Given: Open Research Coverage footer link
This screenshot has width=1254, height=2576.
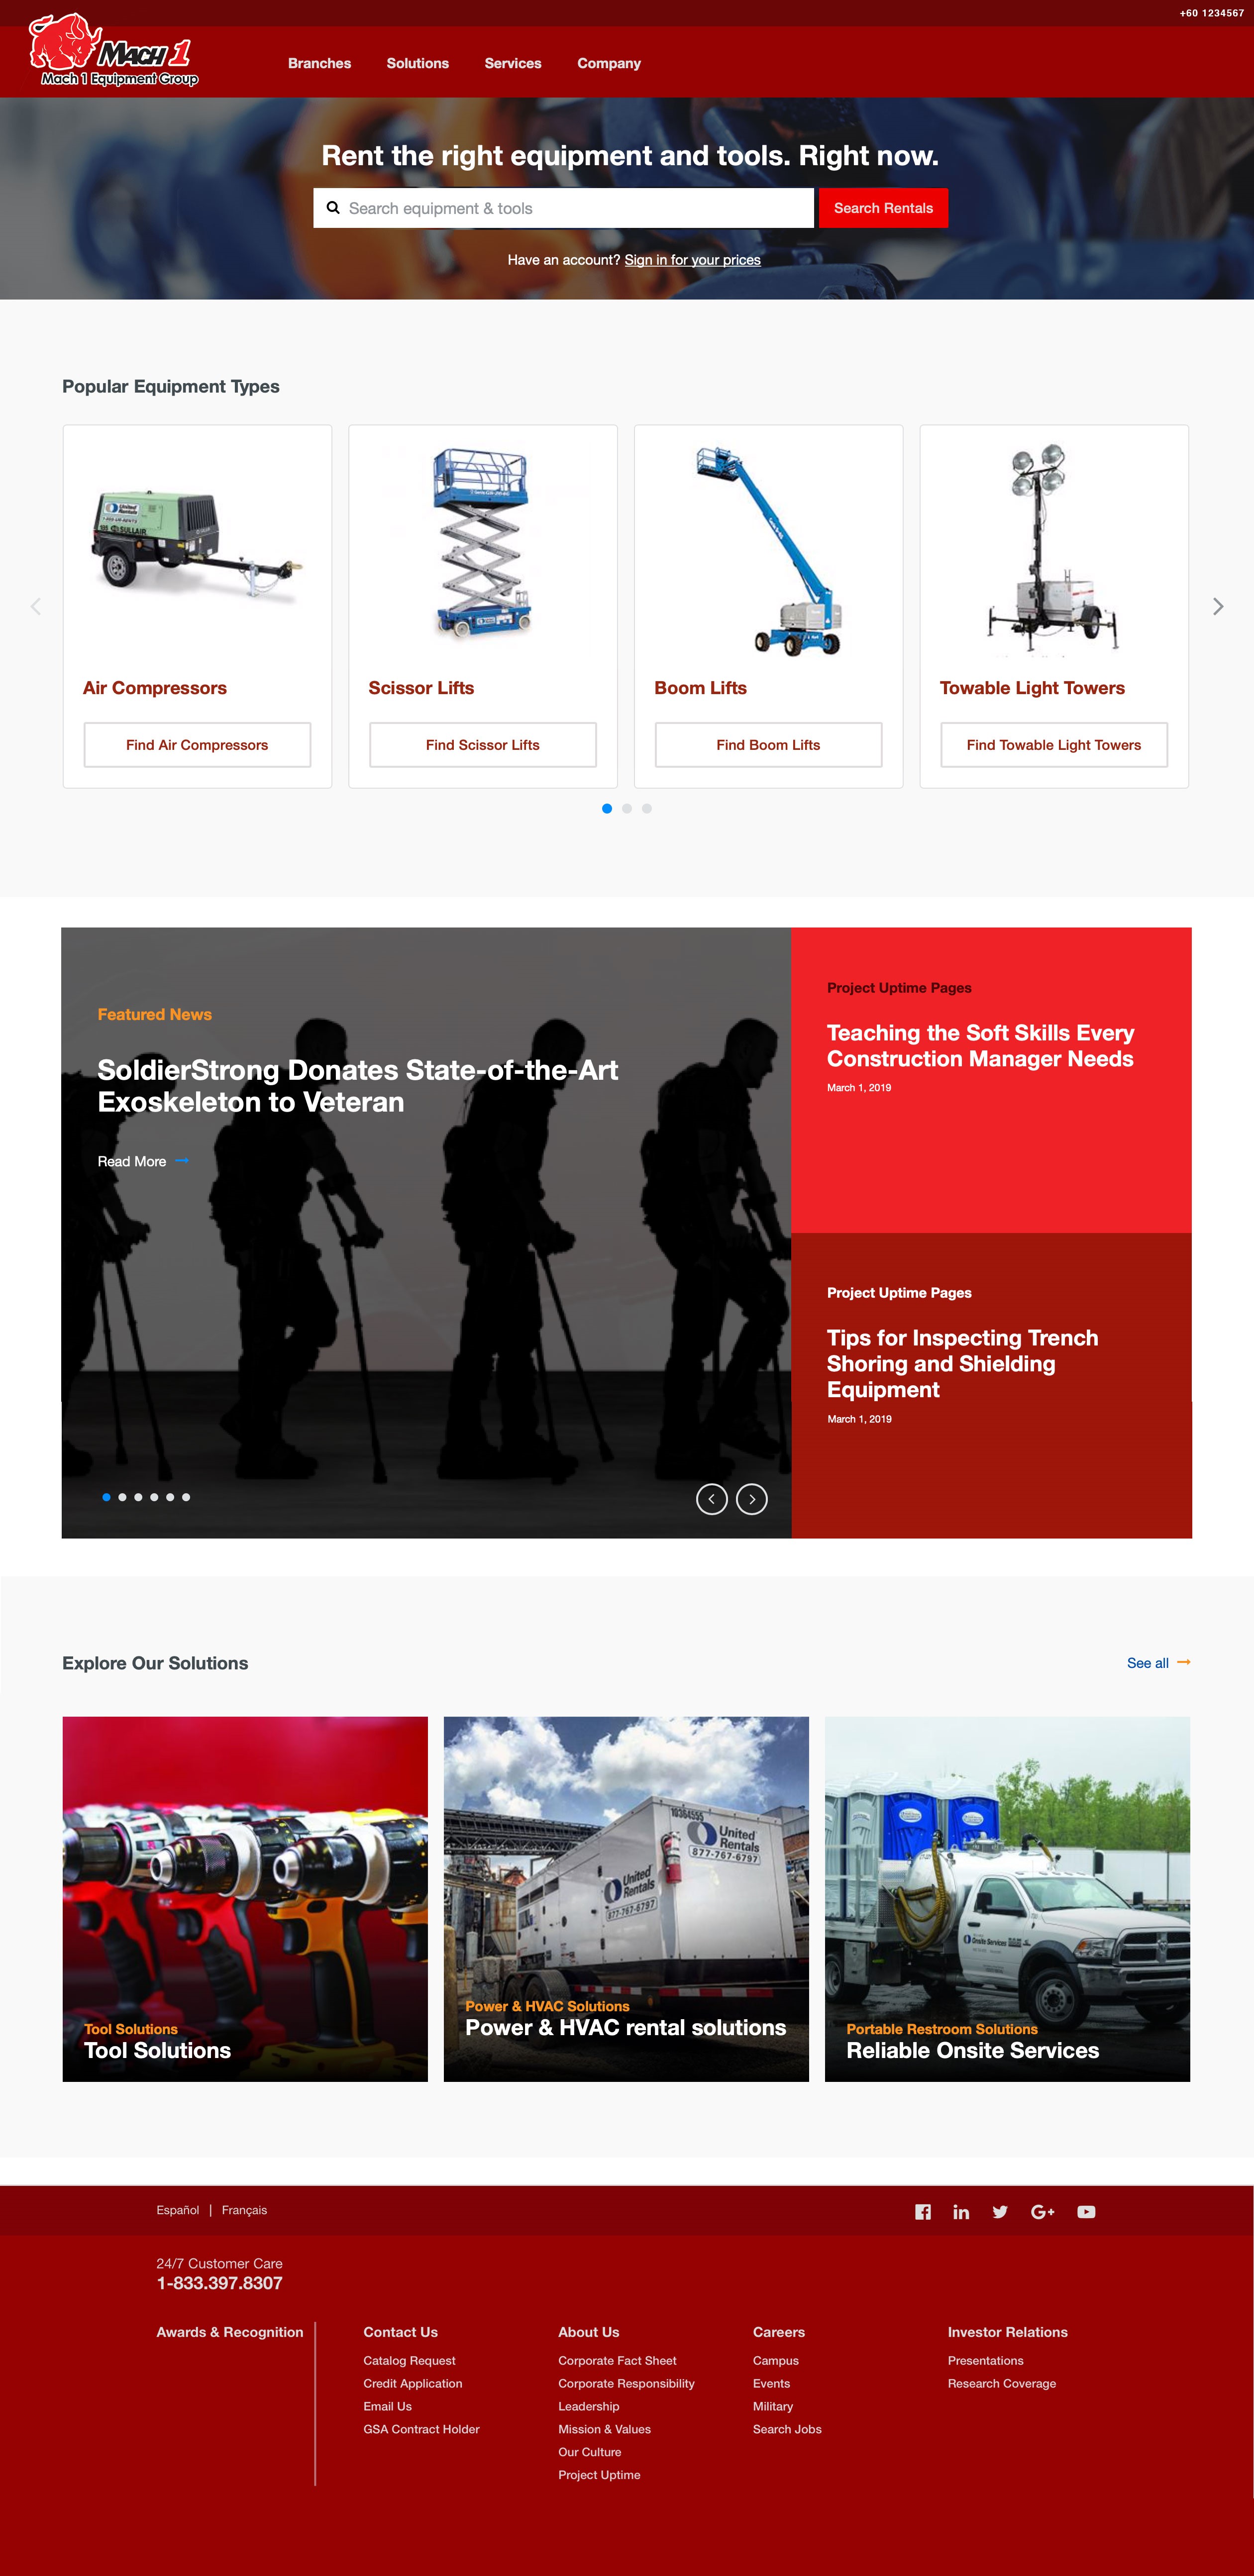Looking at the screenshot, I should tap(1002, 2384).
